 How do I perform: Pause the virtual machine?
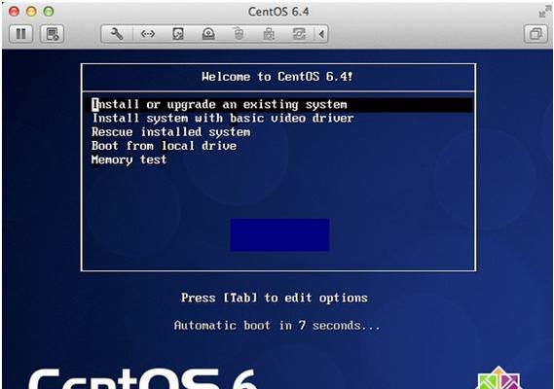coord(20,34)
